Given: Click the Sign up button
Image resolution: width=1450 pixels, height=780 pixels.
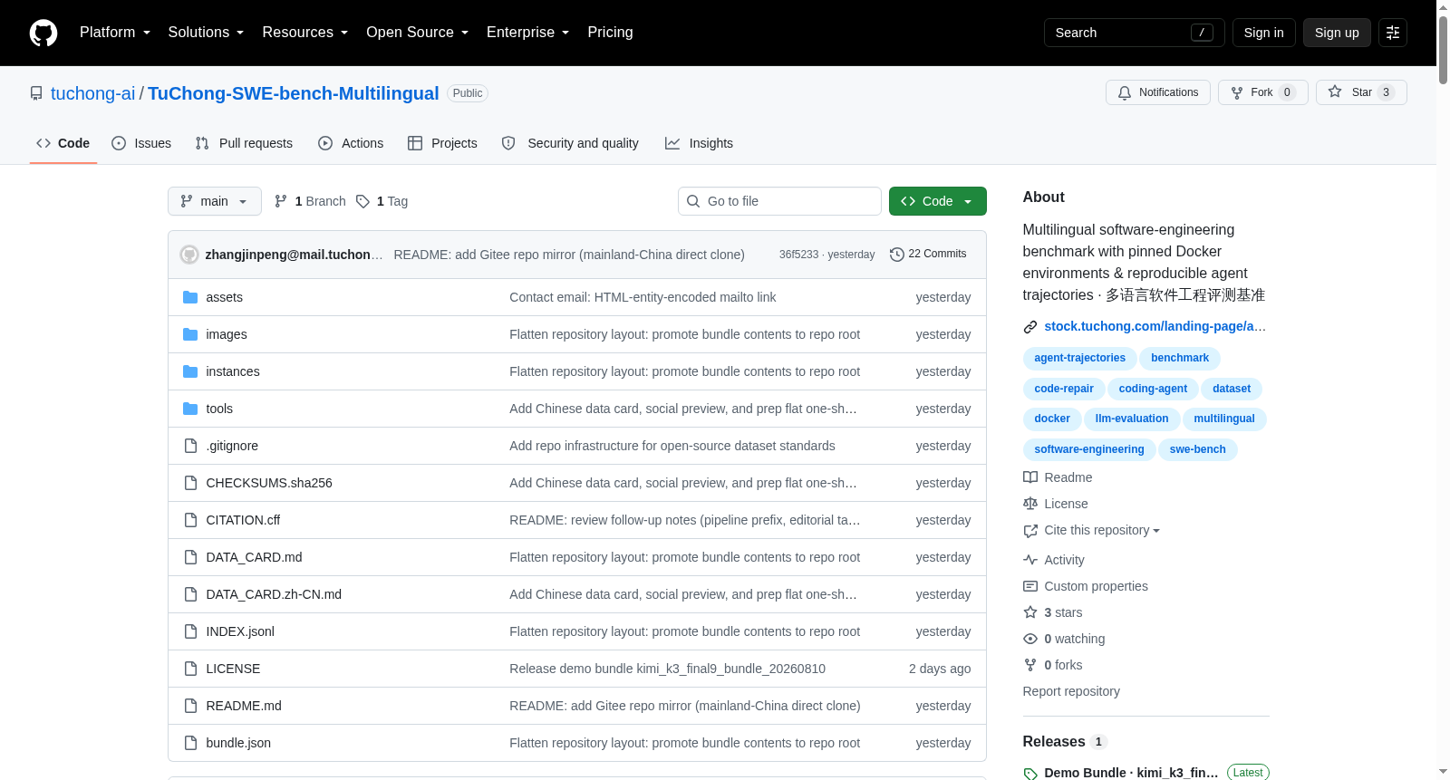Looking at the screenshot, I should coord(1337,33).
